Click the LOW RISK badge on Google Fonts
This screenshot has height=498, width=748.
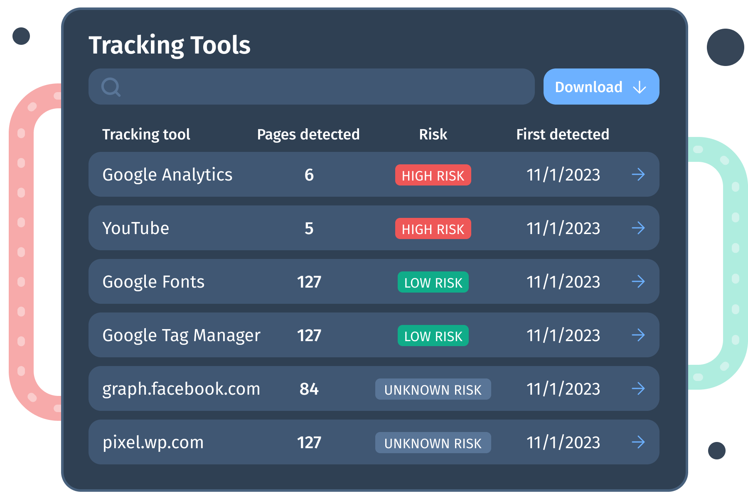click(433, 282)
